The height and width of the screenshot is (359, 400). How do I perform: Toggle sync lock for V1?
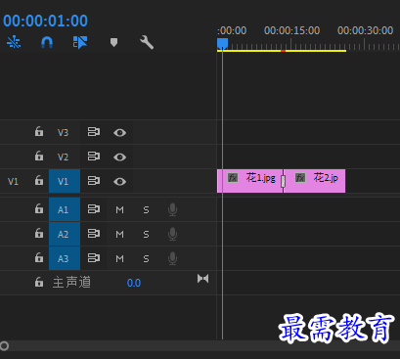(94, 181)
